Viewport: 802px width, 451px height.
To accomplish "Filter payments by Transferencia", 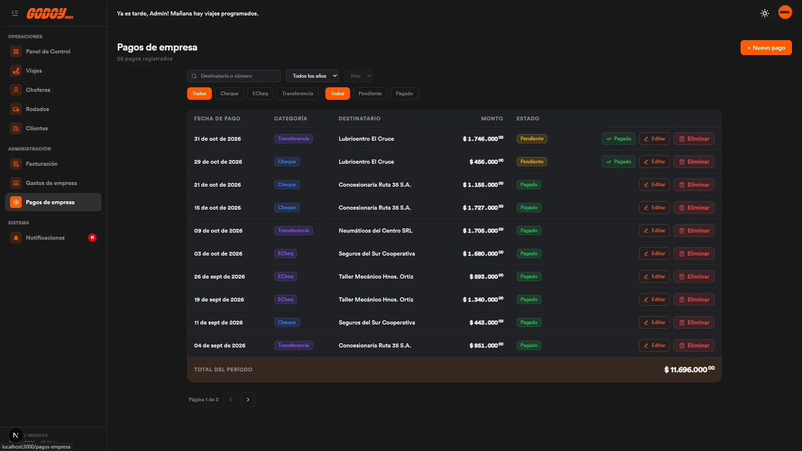I will point(297,94).
